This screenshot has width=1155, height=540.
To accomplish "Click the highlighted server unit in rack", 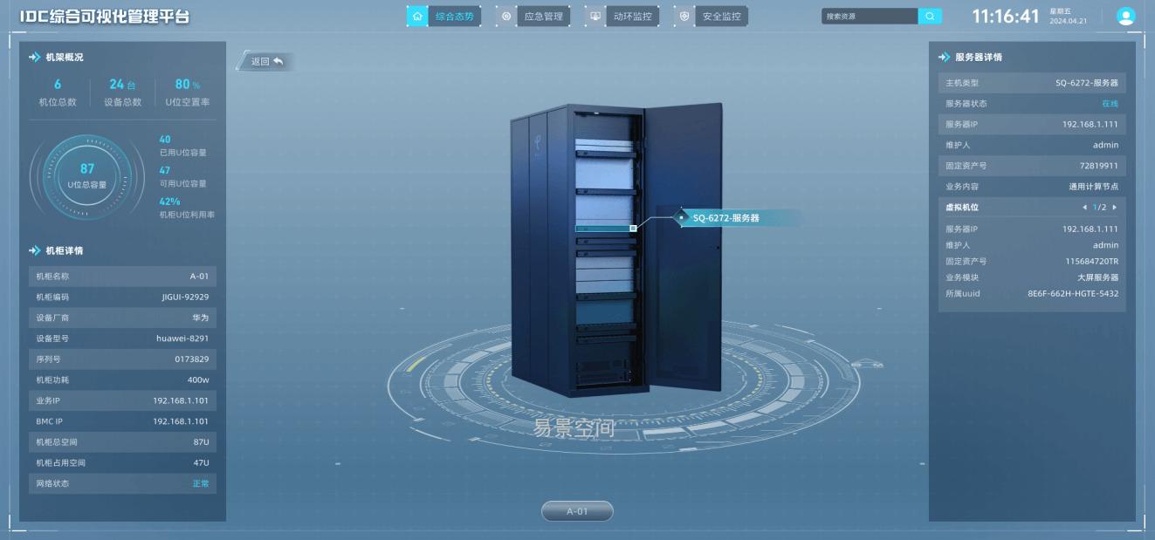I will pos(602,228).
